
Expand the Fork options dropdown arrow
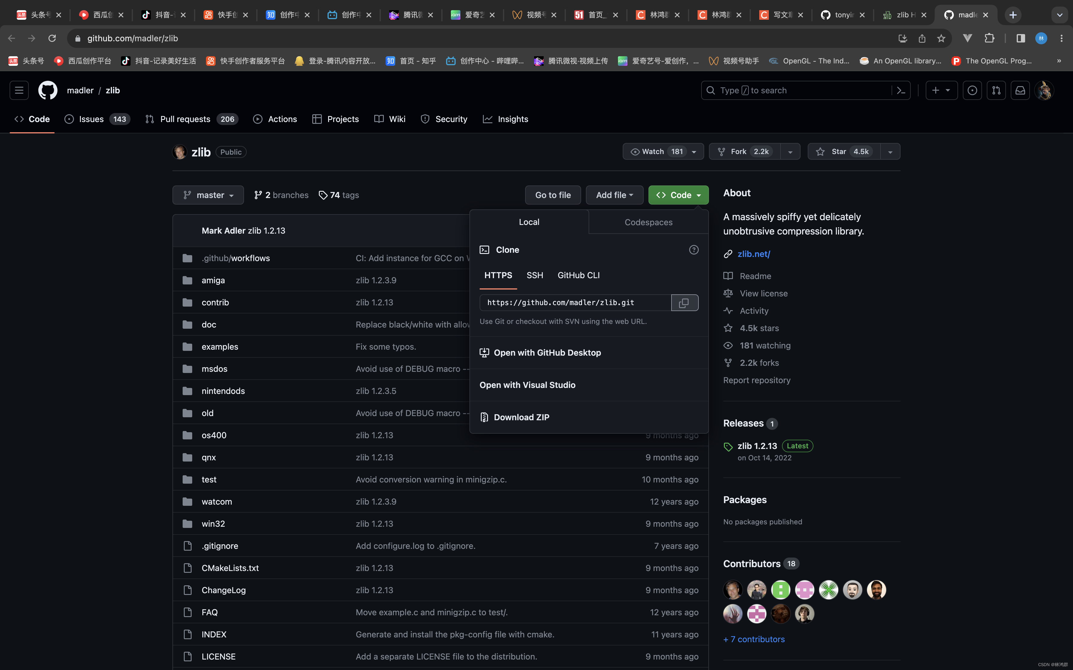point(790,152)
